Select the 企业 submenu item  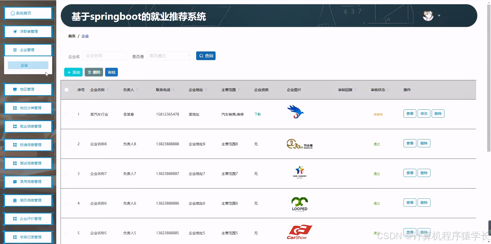pos(28,65)
